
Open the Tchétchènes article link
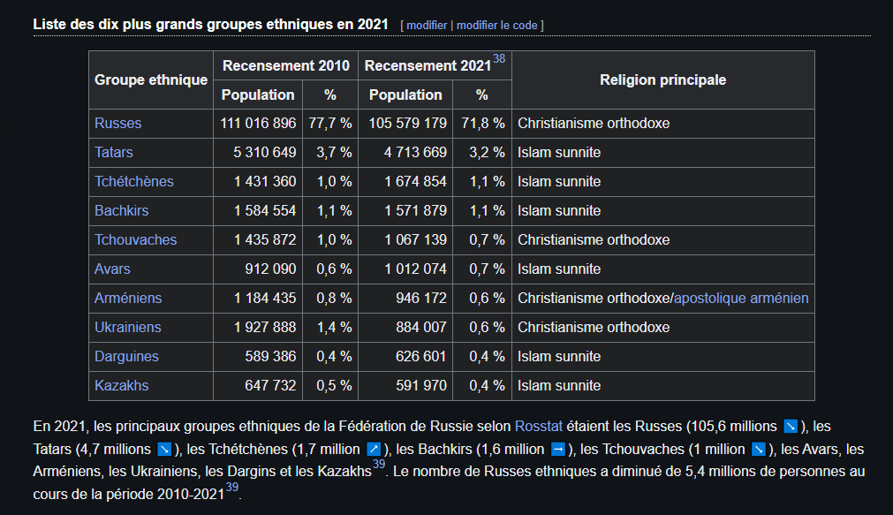point(134,181)
